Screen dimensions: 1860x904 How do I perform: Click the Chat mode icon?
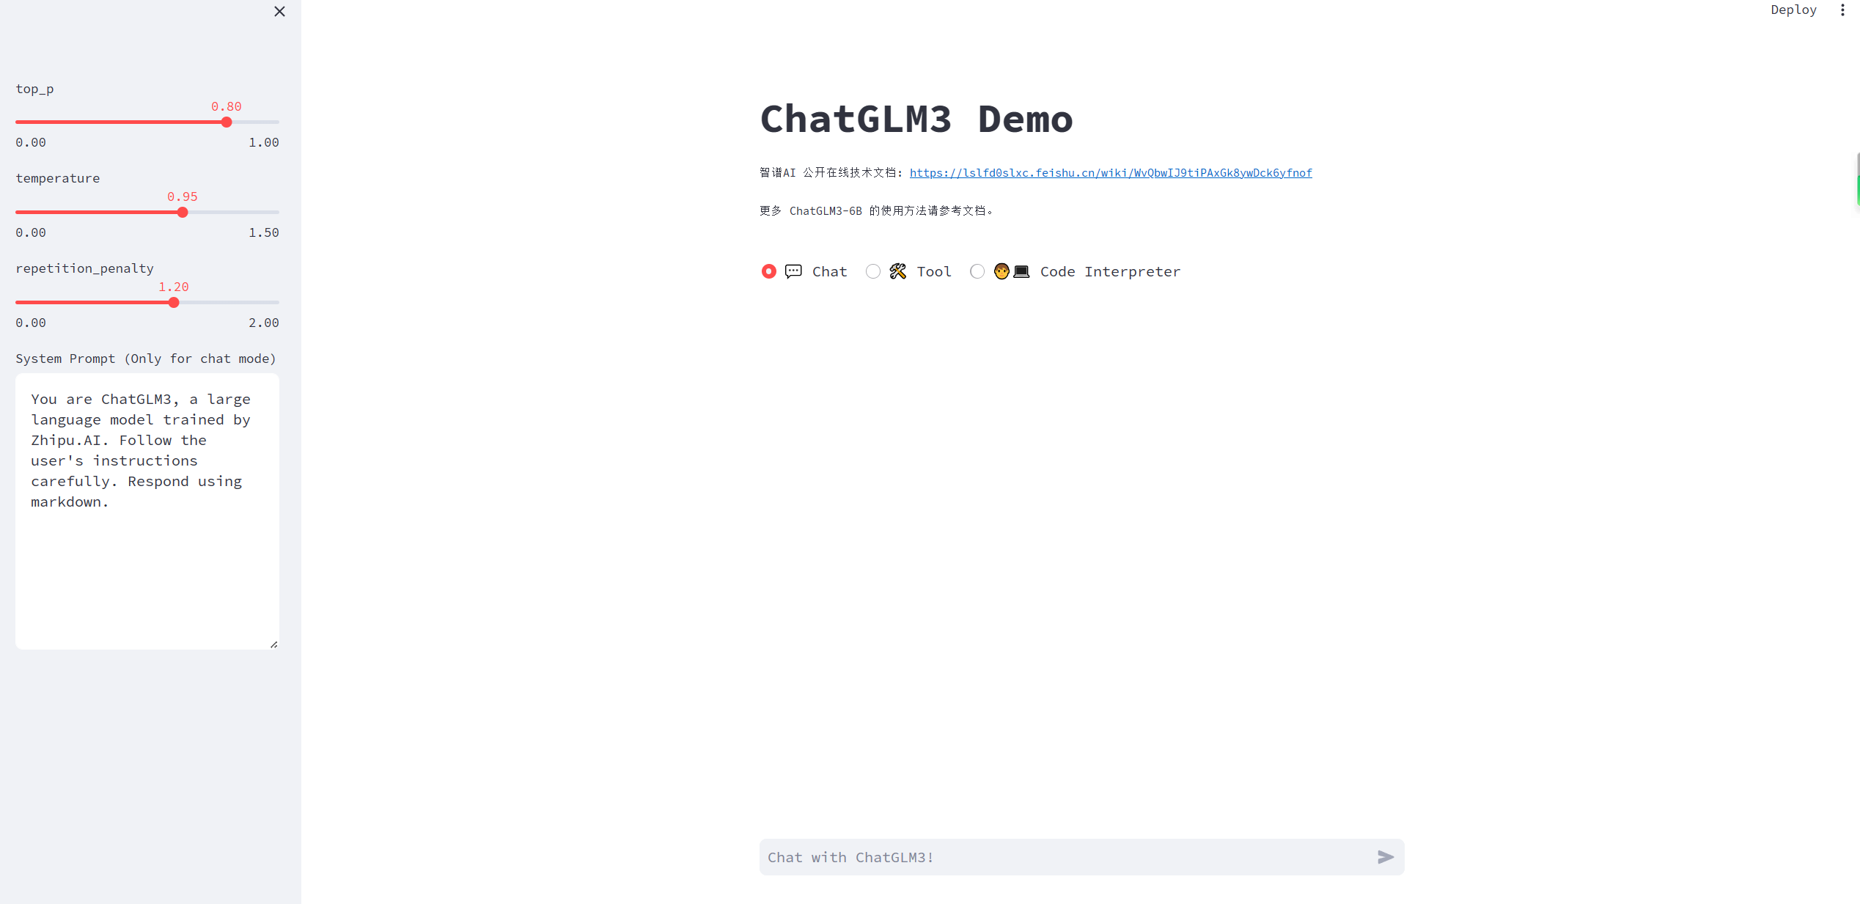point(793,272)
